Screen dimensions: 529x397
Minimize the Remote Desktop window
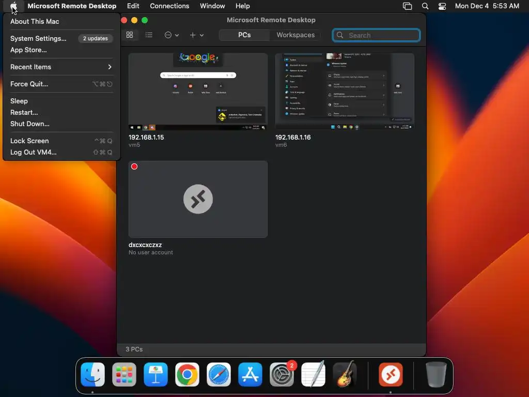tap(134, 20)
